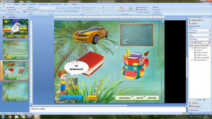Switch to the Review (Рецензирование) tab

click(x=56, y=4)
